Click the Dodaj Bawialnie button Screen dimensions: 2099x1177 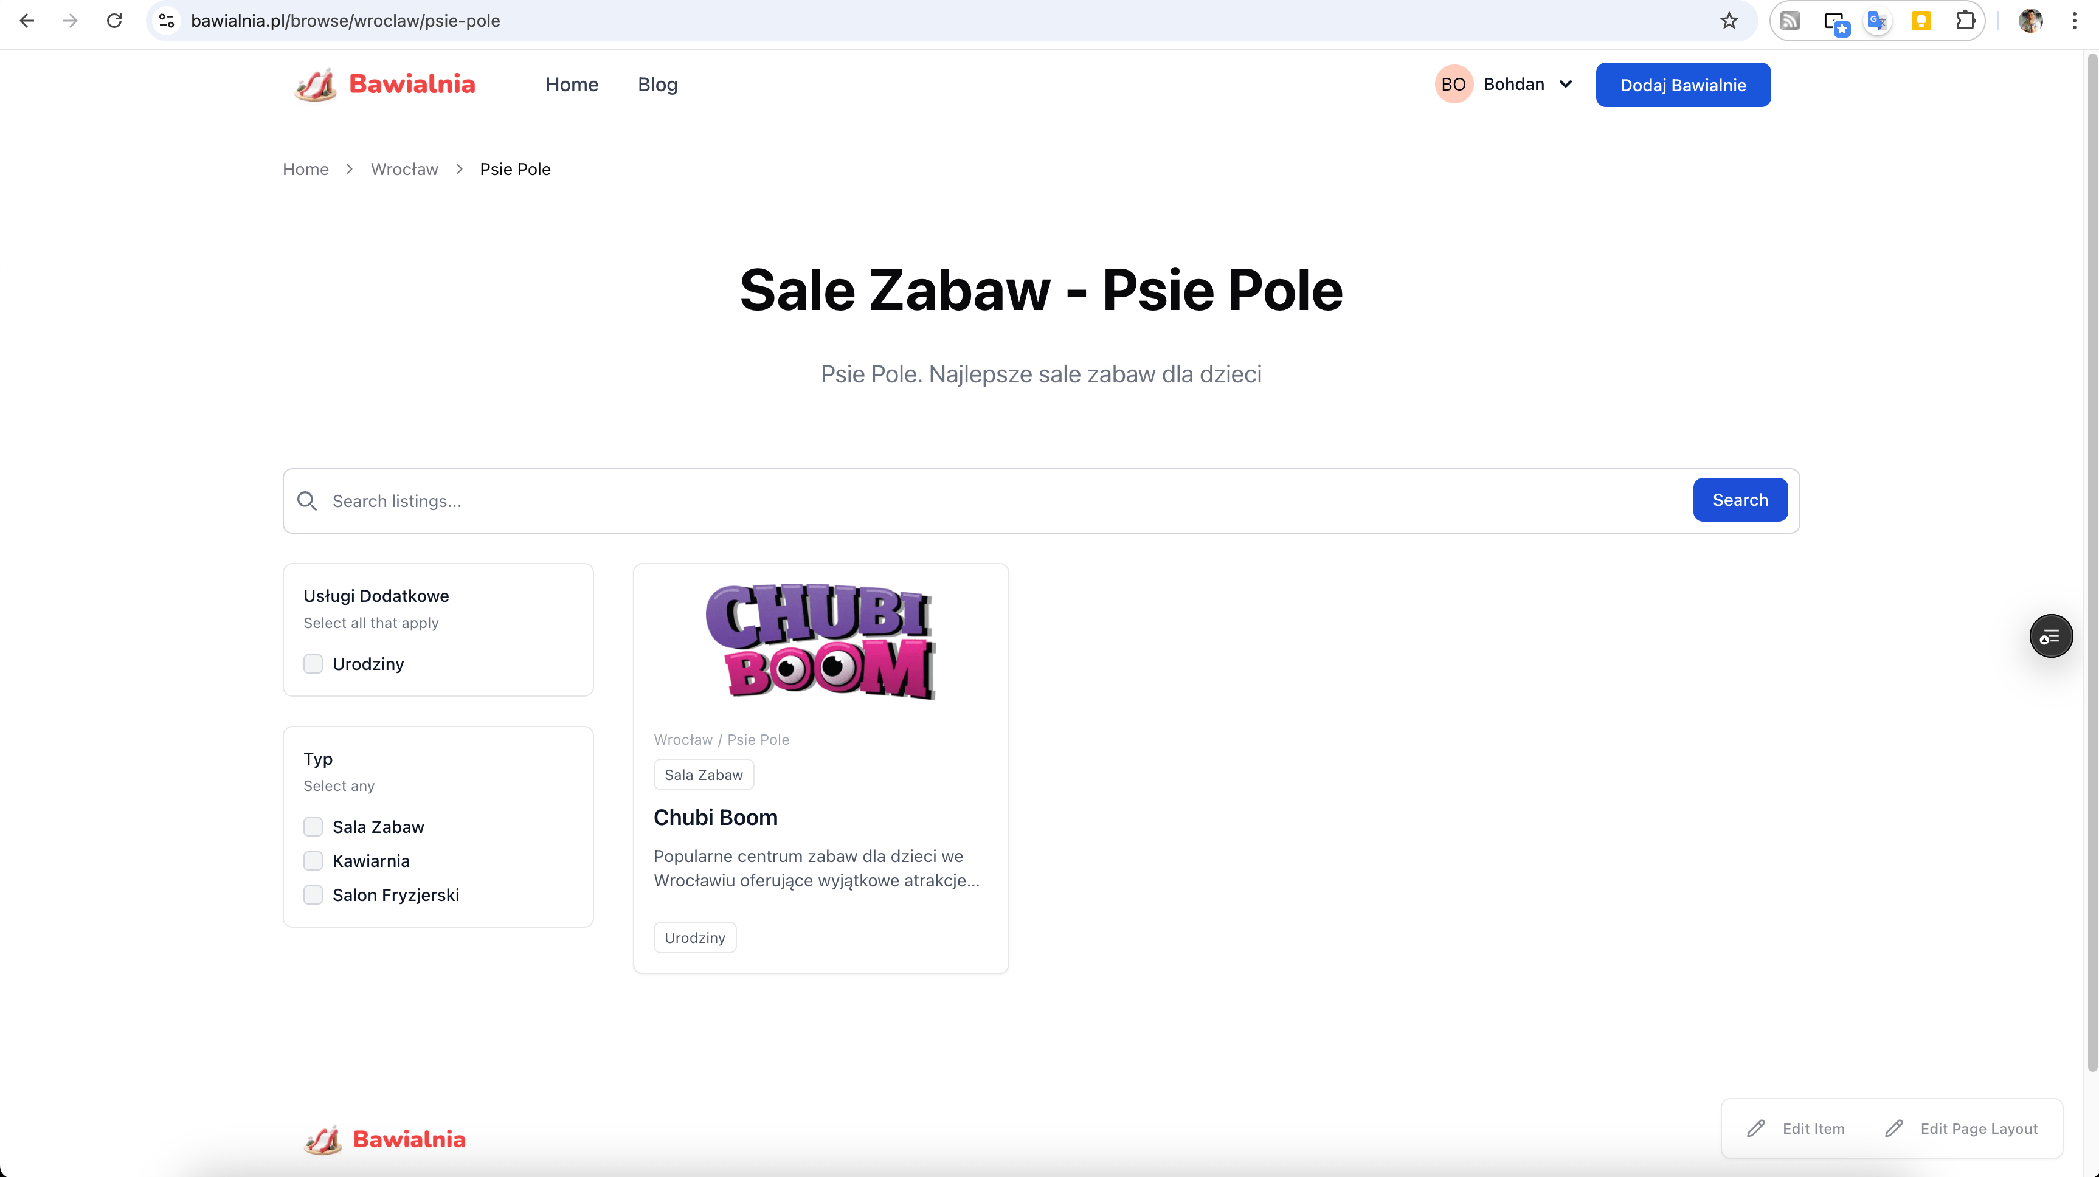pos(1682,85)
